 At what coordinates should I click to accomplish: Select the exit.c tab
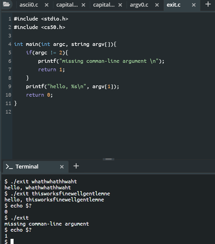point(174,5)
